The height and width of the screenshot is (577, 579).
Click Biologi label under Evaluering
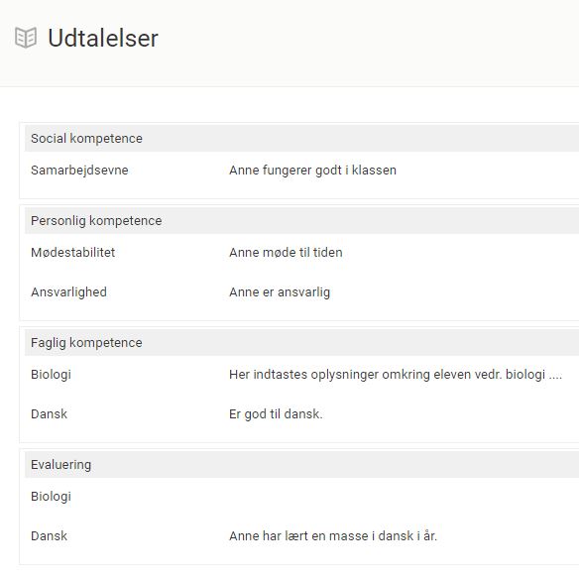click(51, 497)
